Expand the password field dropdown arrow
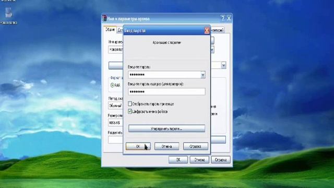334x188 pixels. (203, 75)
